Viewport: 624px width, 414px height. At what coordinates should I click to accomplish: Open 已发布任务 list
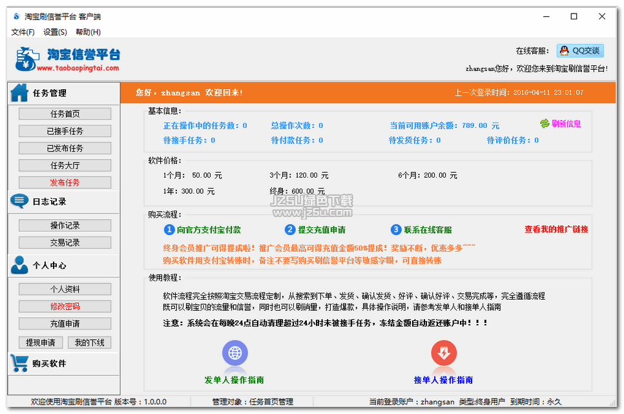tap(65, 148)
